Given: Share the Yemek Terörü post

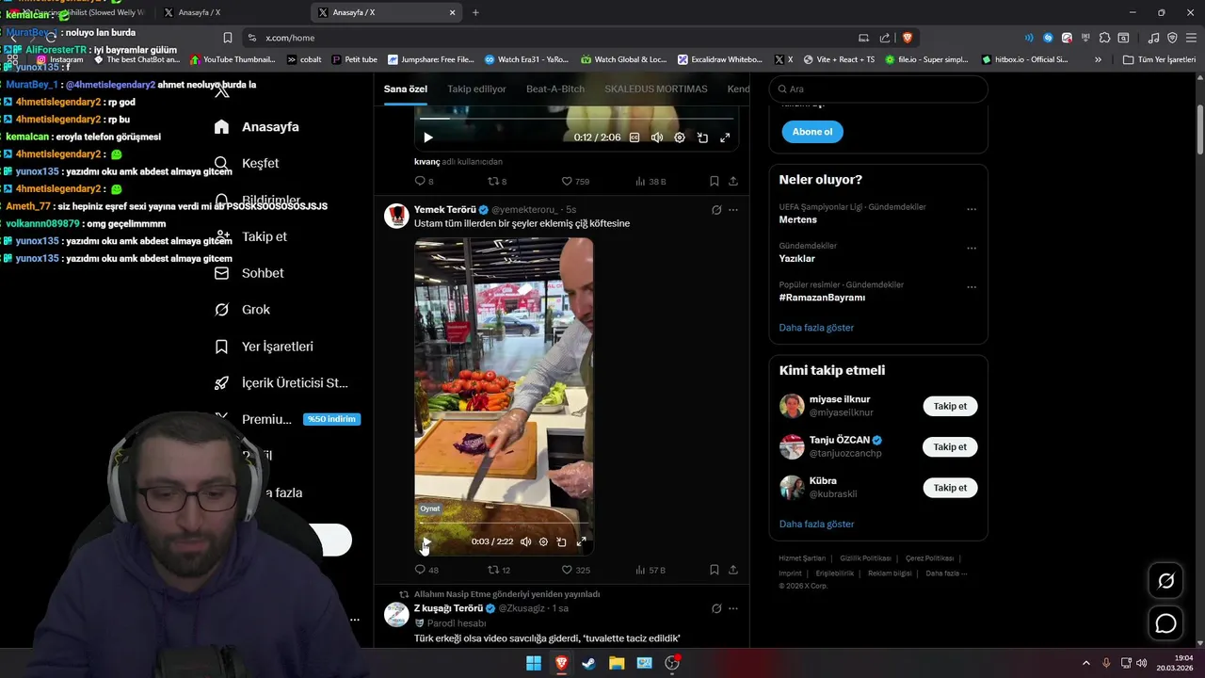Looking at the screenshot, I should 733,570.
